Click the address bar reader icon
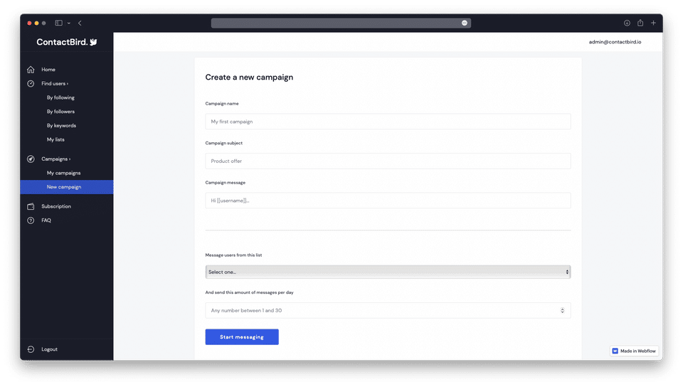 click(x=465, y=23)
